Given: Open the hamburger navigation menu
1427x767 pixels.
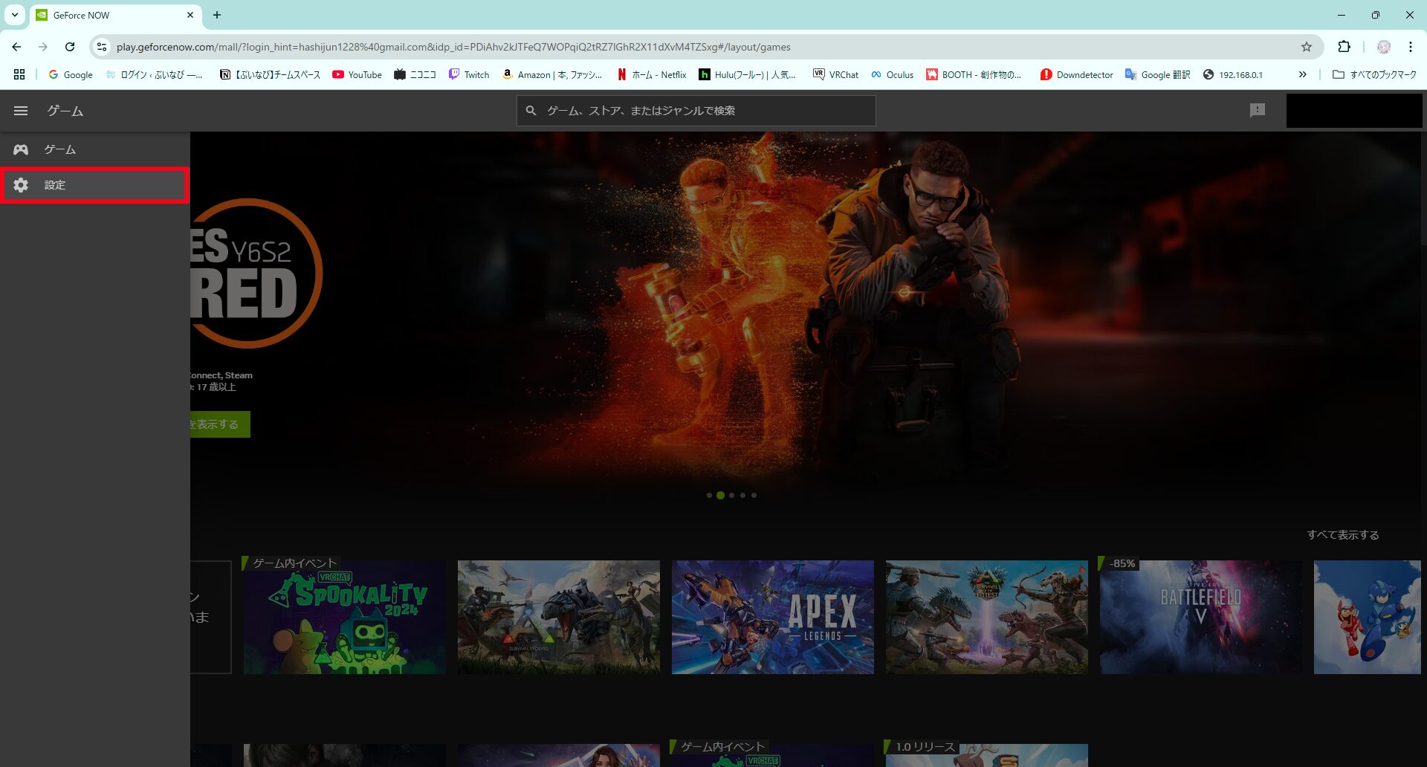Looking at the screenshot, I should click(20, 110).
